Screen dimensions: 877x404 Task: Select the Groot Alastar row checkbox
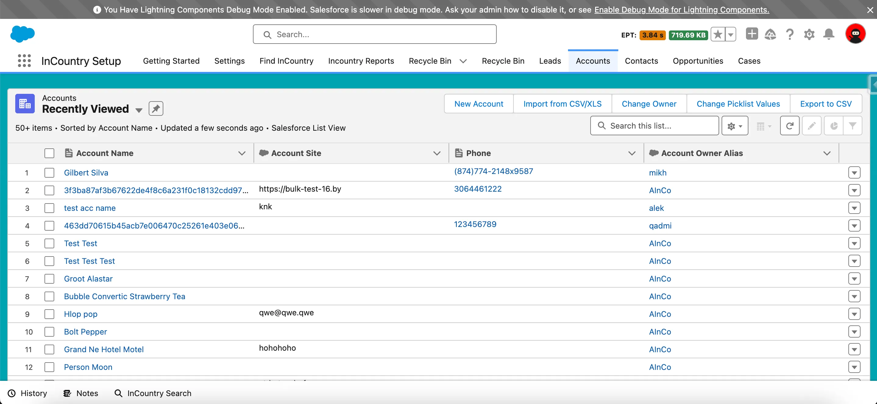pyautogui.click(x=49, y=279)
